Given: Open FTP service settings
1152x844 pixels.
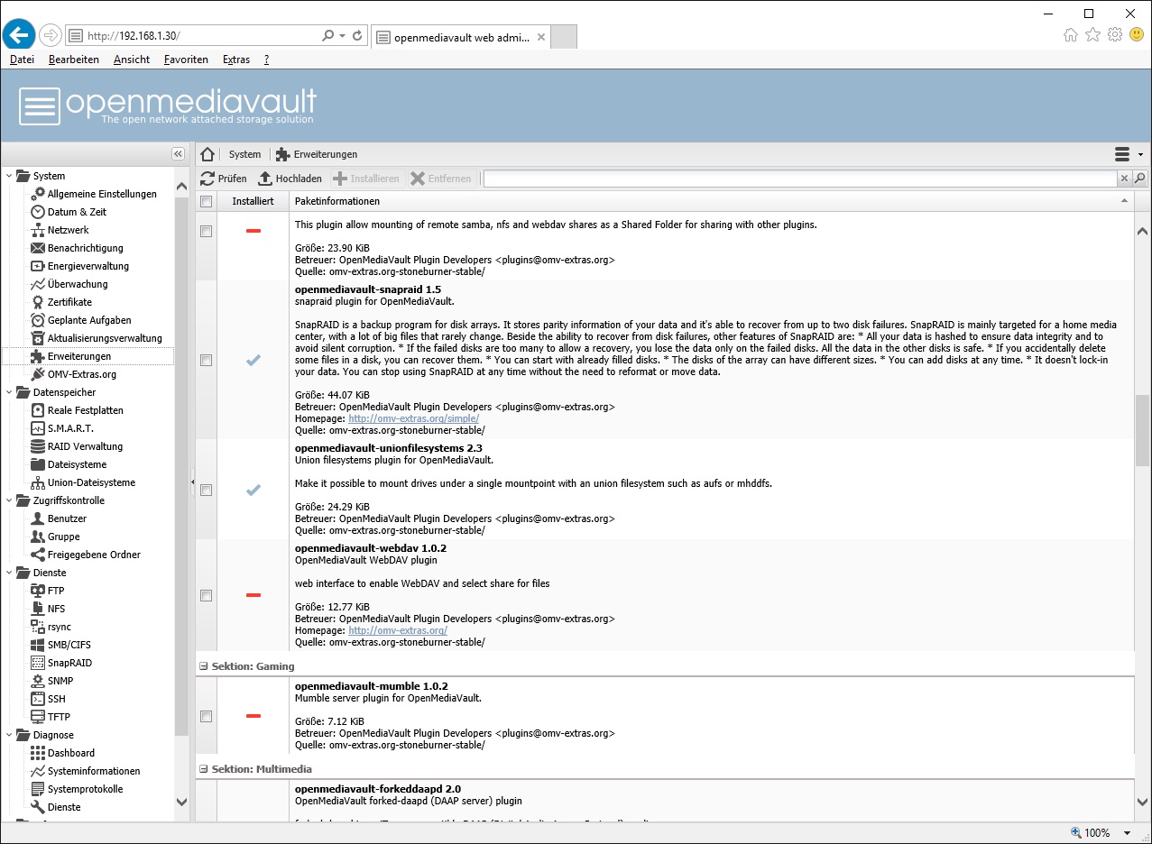Looking at the screenshot, I should pos(56,591).
